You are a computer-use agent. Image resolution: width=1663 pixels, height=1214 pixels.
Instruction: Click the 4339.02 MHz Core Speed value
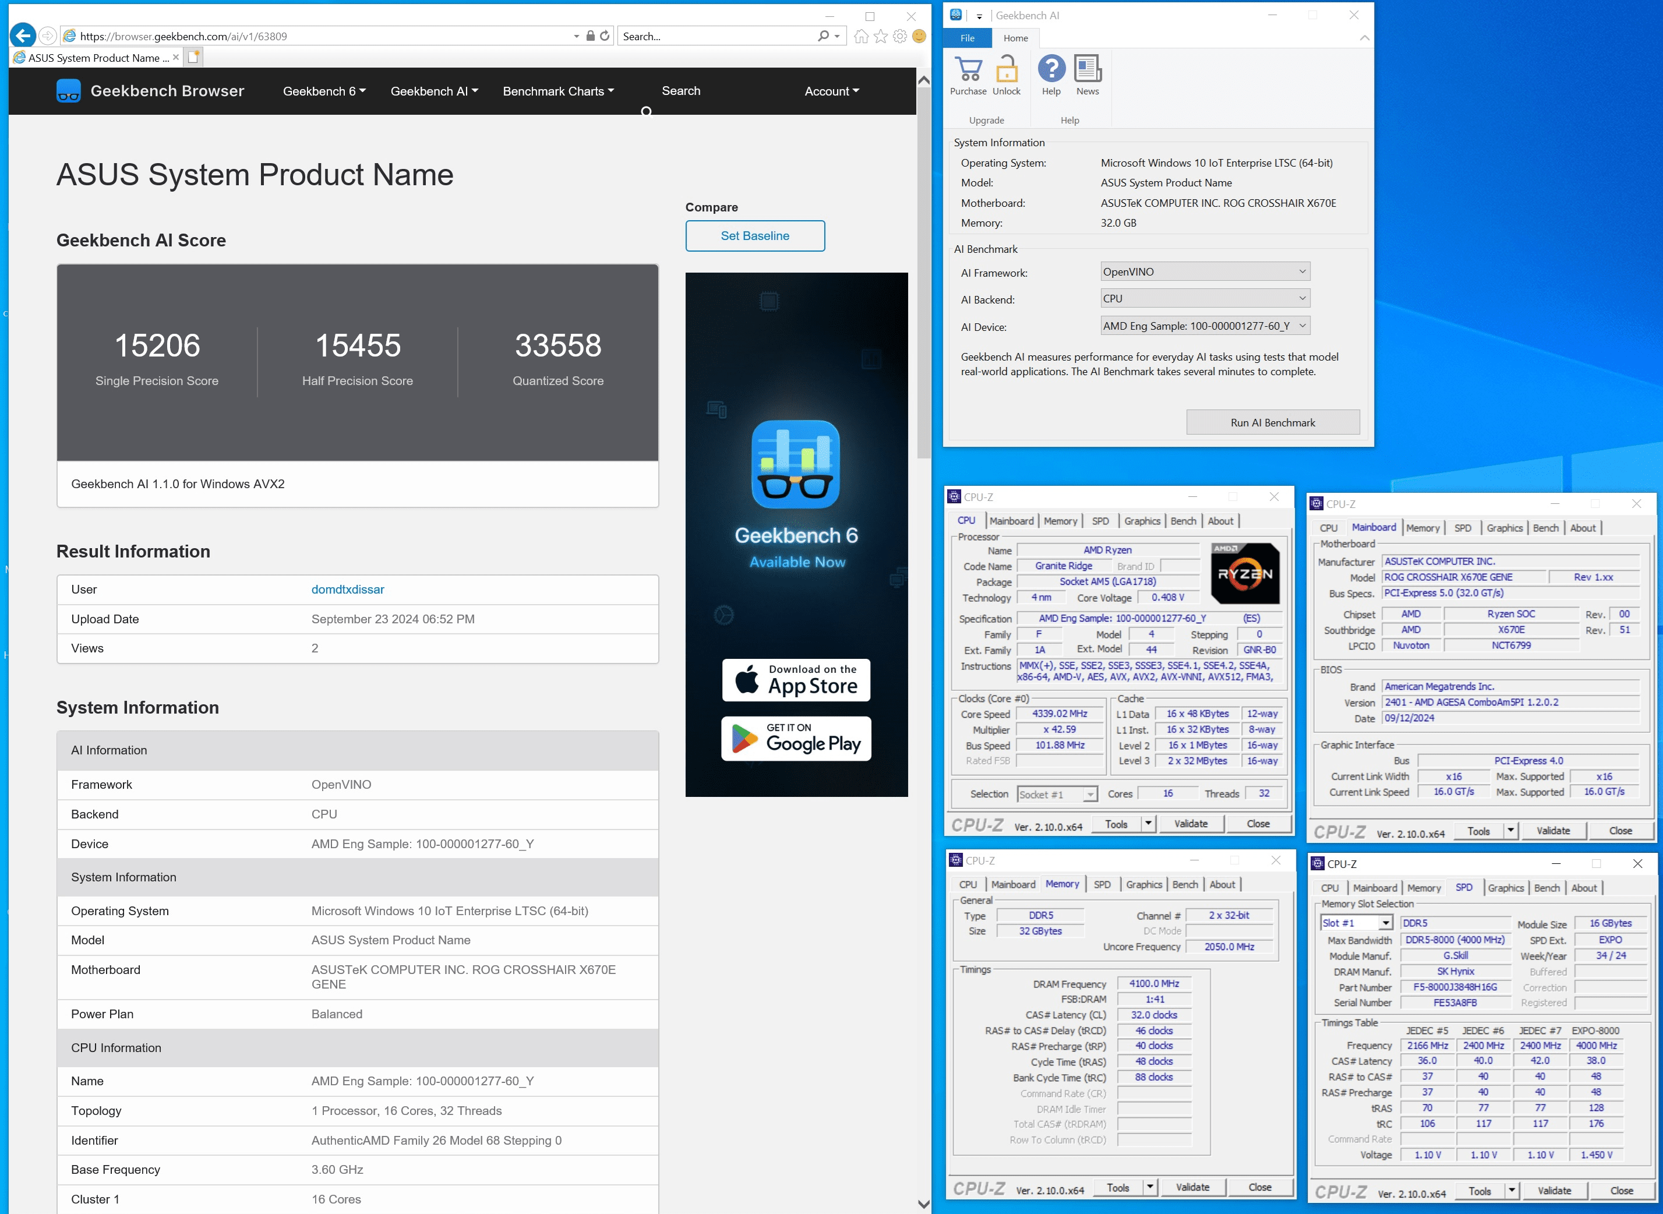[x=1059, y=714]
